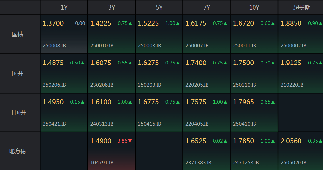Select the 1Y column header

64,7
